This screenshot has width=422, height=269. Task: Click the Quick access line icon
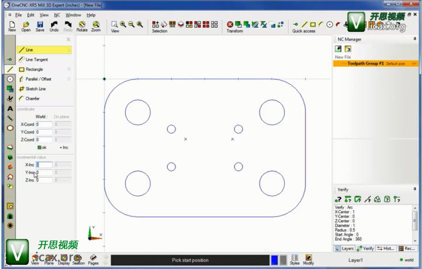point(304,24)
